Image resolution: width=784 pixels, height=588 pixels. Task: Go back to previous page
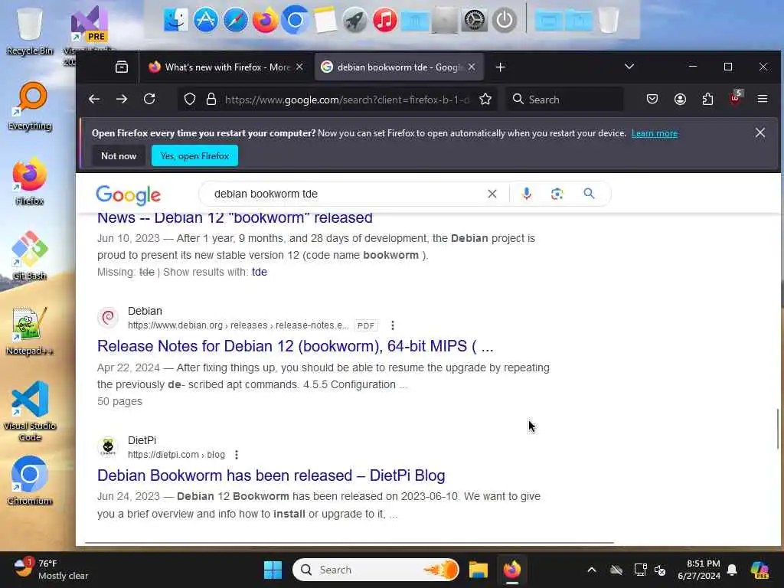pyautogui.click(x=94, y=99)
